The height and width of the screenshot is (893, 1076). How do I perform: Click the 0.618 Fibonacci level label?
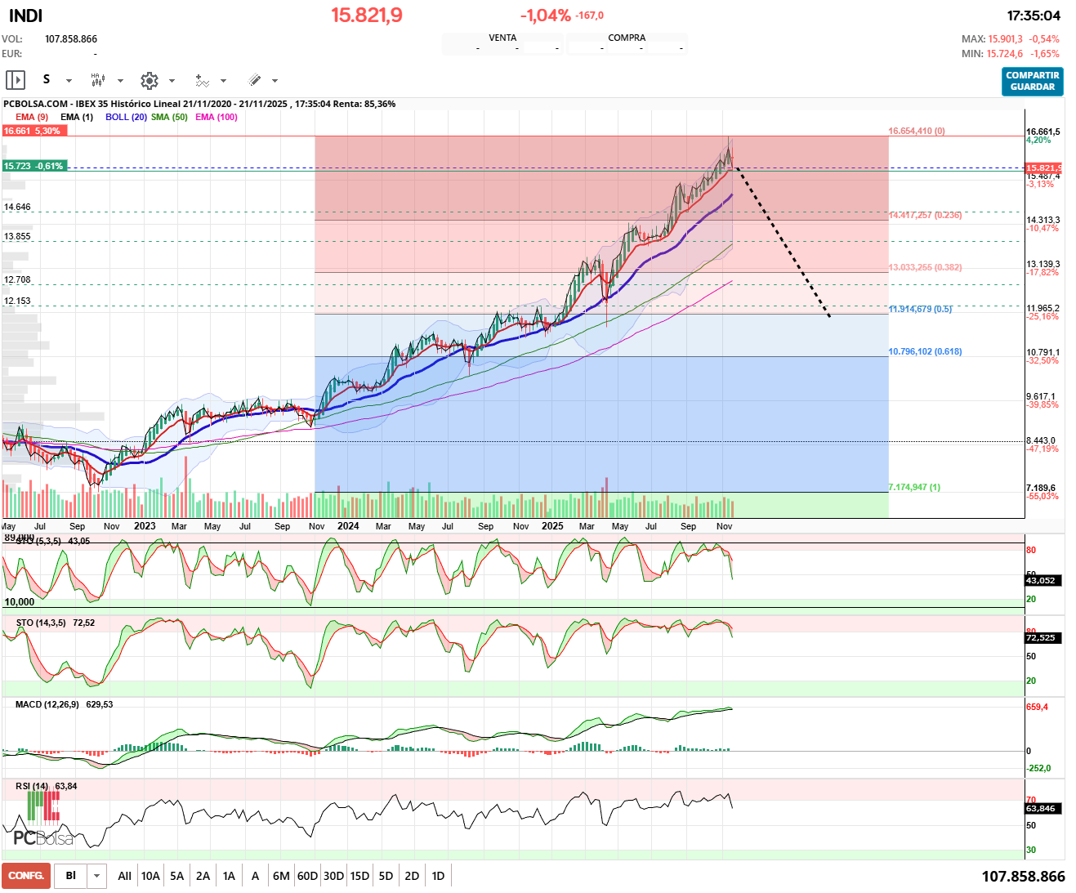point(925,351)
